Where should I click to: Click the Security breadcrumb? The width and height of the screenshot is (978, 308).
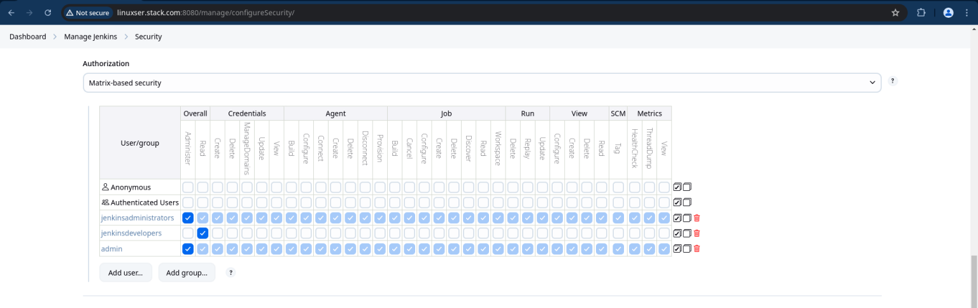point(148,37)
